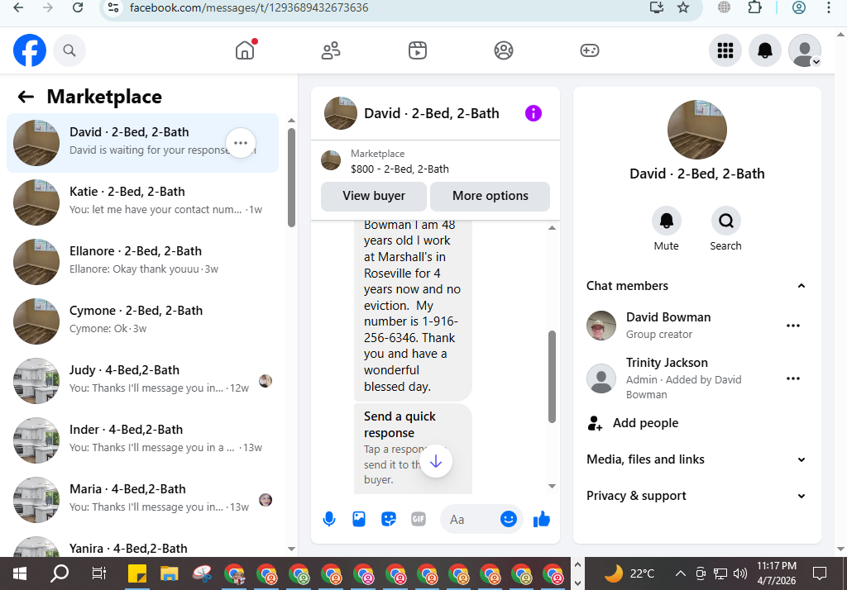Click the large listing photo in the info panel
This screenshot has width=847, height=590.
click(x=696, y=130)
